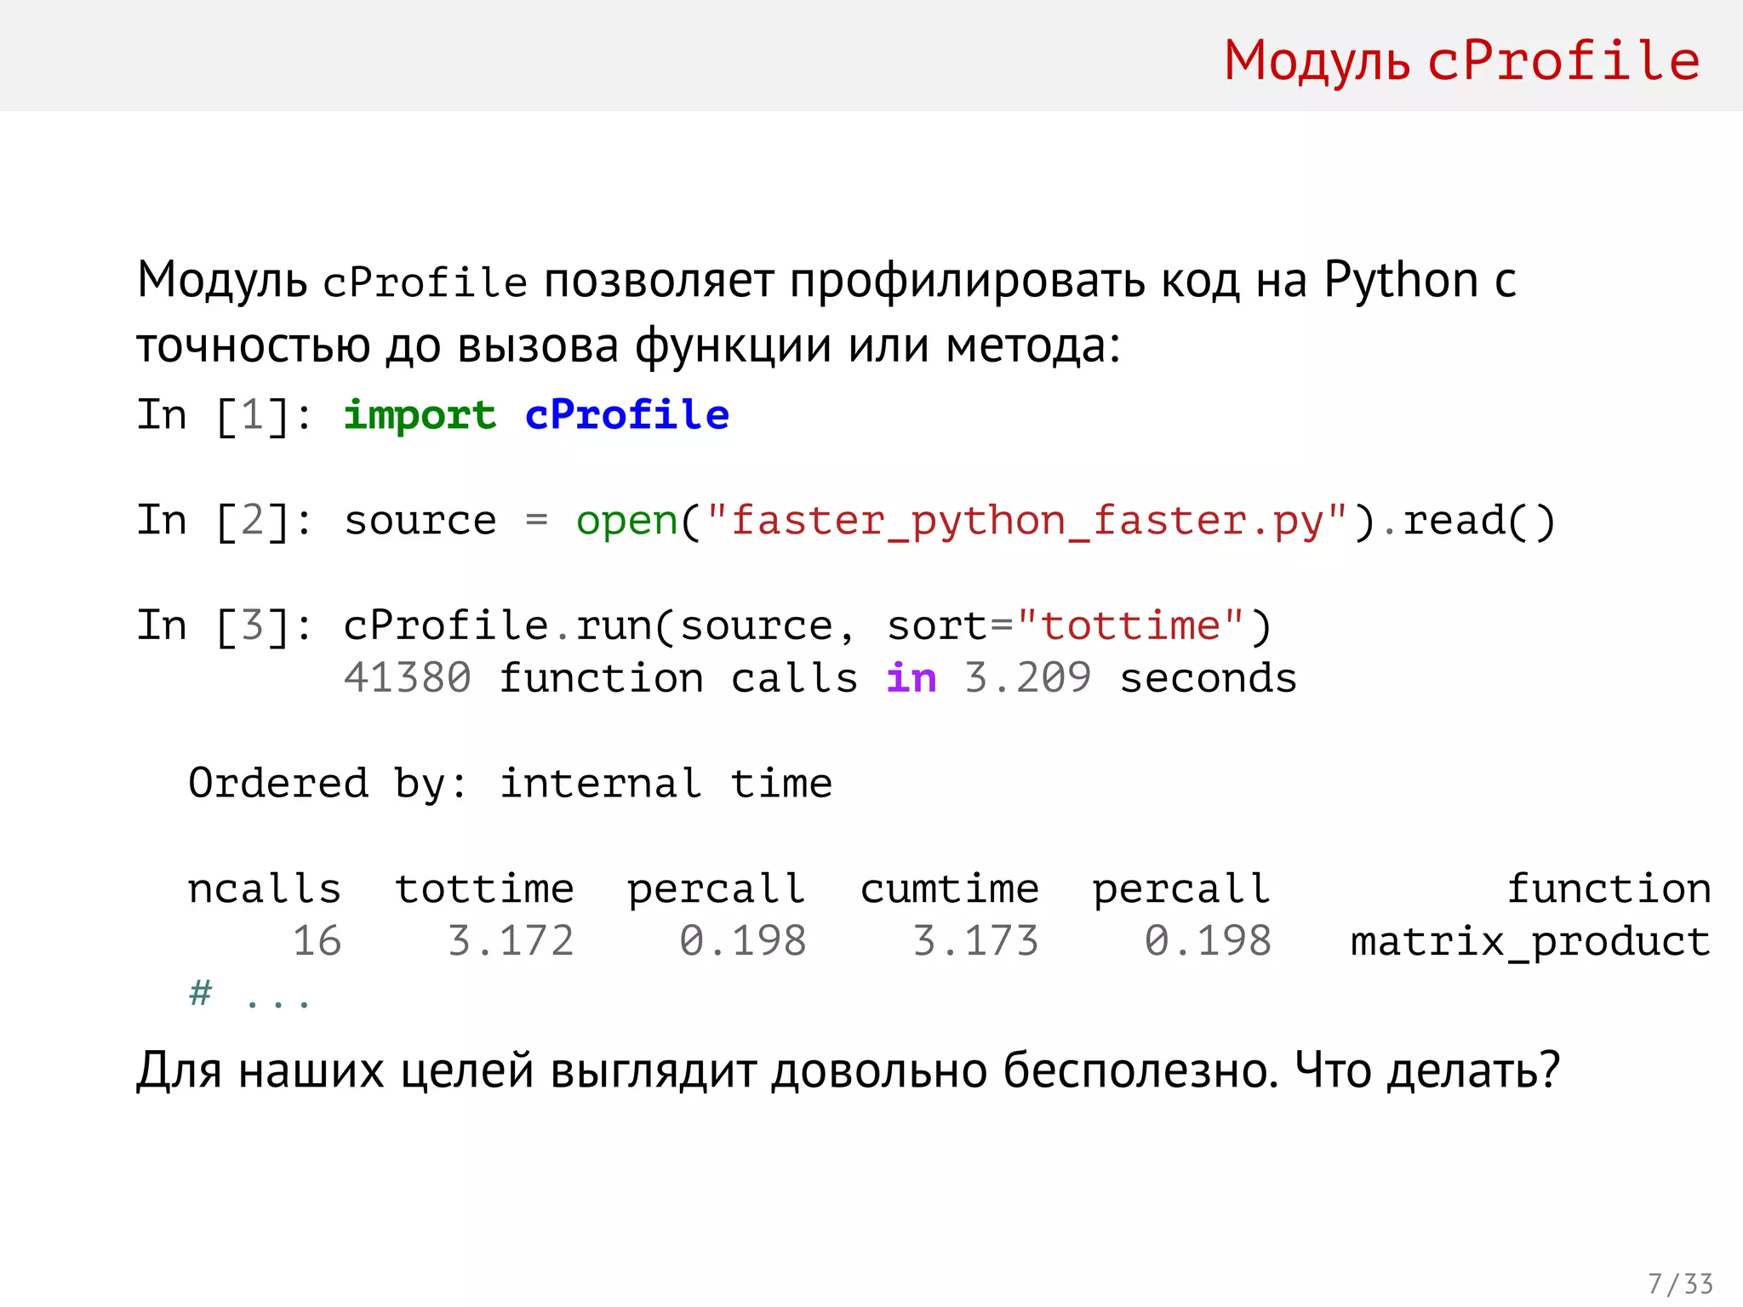The height and width of the screenshot is (1307, 1743).
Task: Click the 'open' builtin call
Action: [627, 521]
